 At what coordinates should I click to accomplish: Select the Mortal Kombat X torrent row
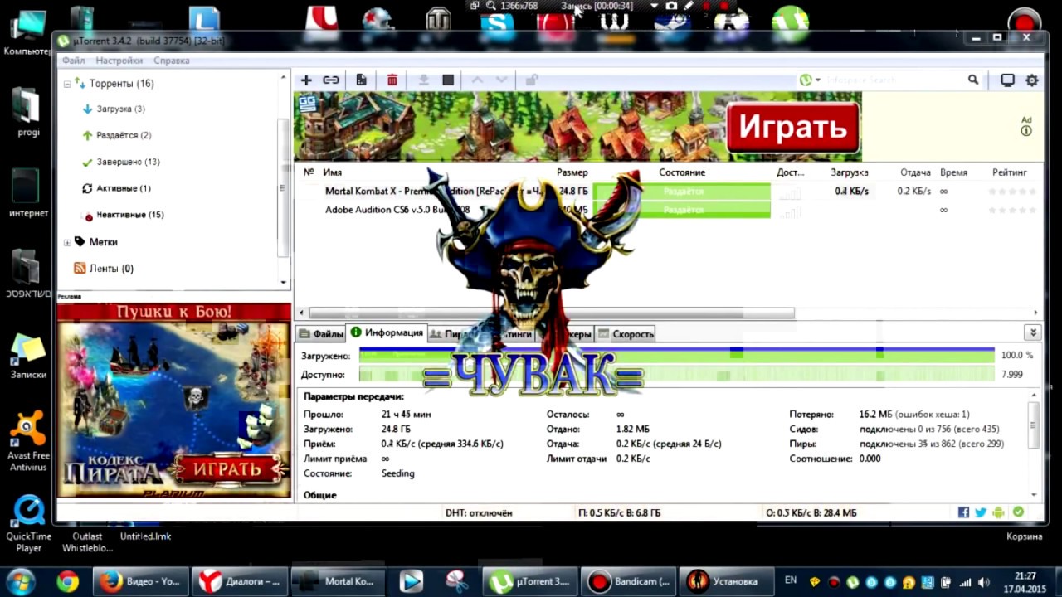click(669, 191)
